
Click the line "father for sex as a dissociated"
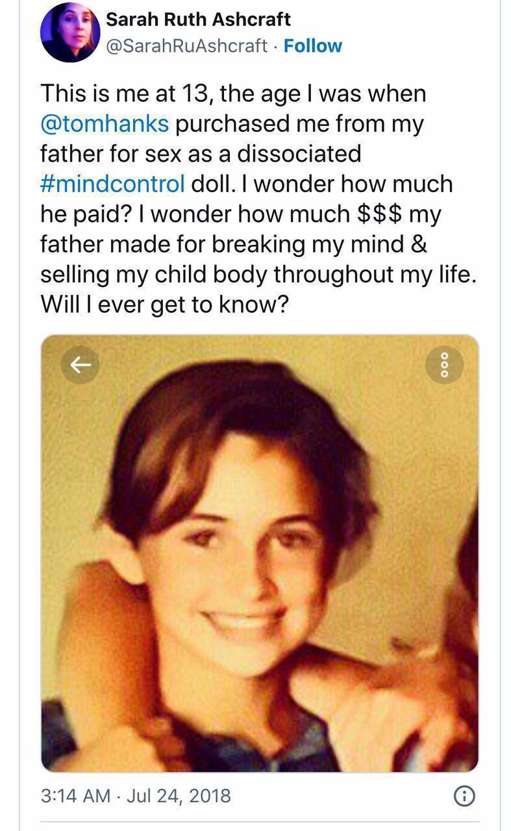pos(201,154)
